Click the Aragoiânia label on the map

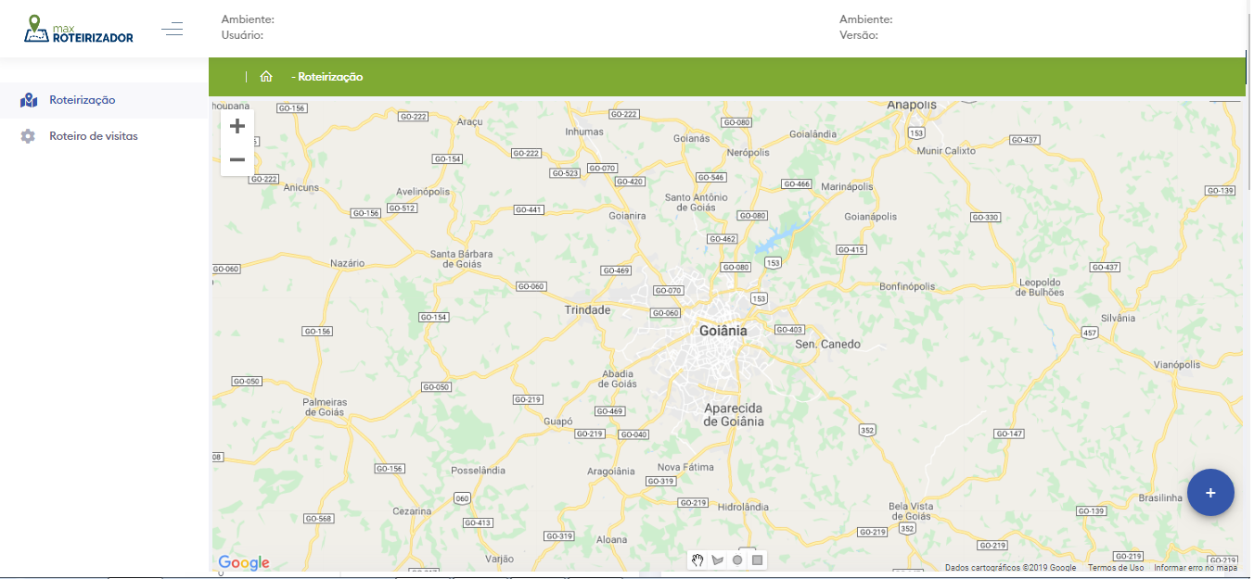coord(611,472)
